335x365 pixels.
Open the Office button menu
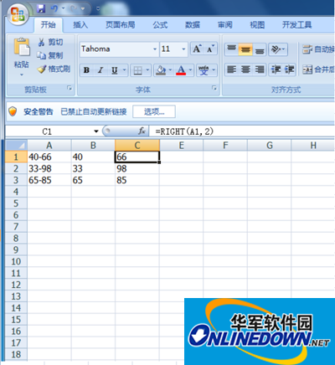(18, 14)
